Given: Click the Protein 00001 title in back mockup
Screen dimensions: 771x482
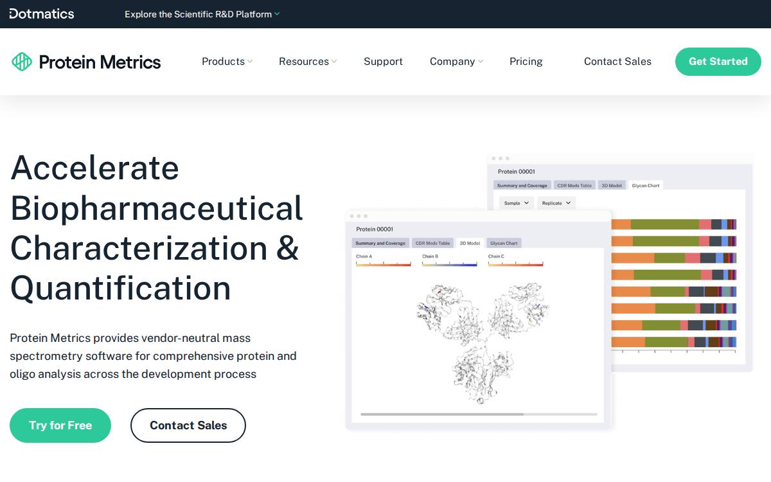Looking at the screenshot, I should coord(517,172).
